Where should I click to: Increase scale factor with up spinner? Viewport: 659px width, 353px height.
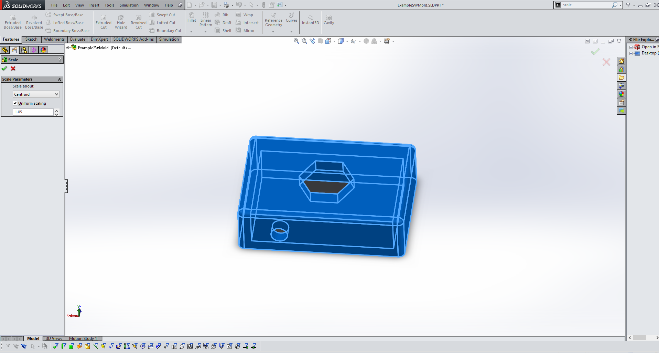point(57,110)
